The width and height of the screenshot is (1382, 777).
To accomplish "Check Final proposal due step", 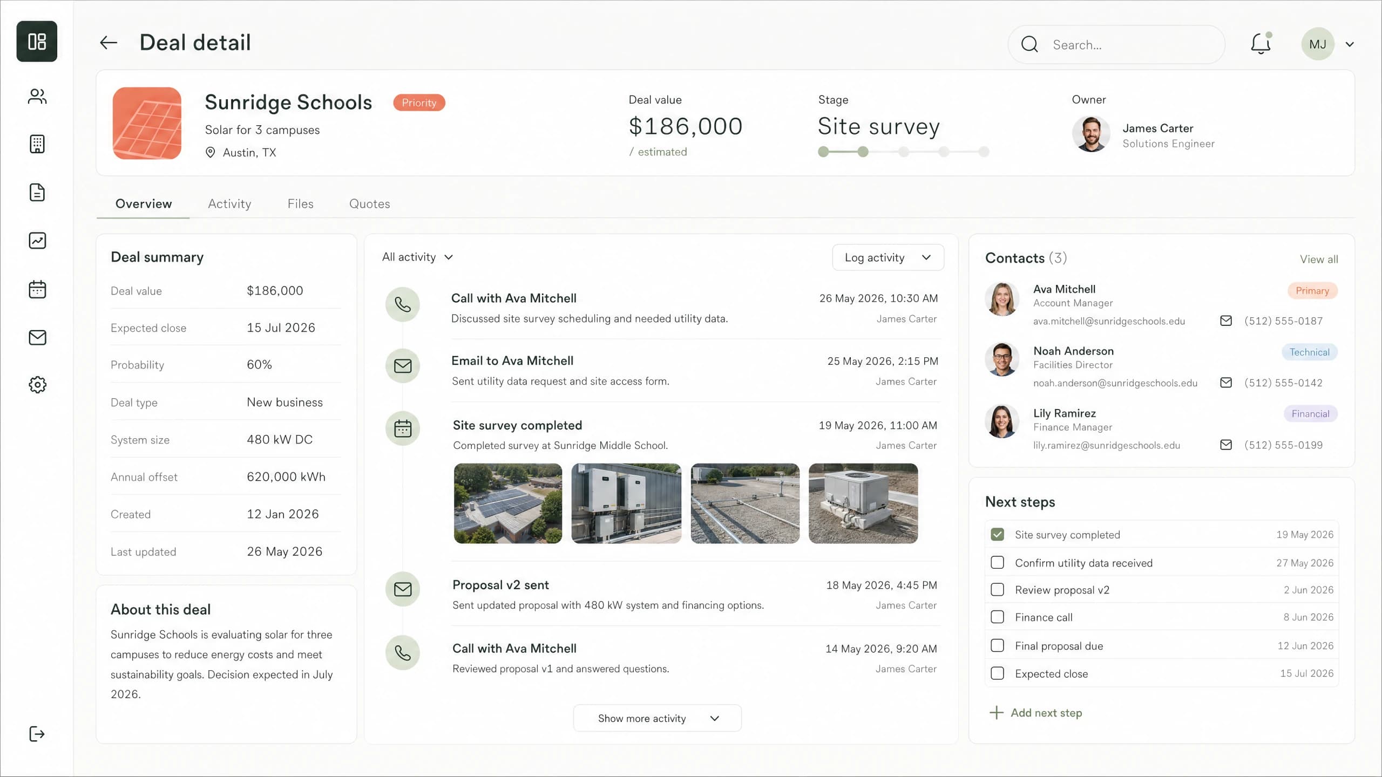I will (x=997, y=645).
